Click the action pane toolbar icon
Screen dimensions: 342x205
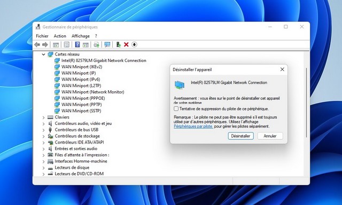tap(85, 45)
